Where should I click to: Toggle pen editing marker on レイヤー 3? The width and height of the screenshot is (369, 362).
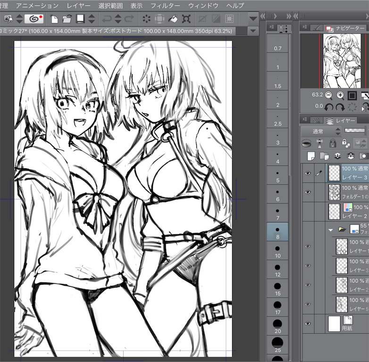click(319, 173)
